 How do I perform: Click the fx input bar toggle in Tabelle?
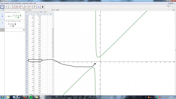pyautogui.click(x=27, y=12)
